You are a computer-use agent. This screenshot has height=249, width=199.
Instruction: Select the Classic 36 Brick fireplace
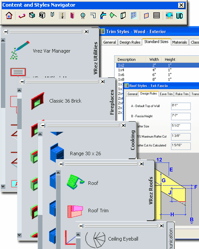pos(56,101)
